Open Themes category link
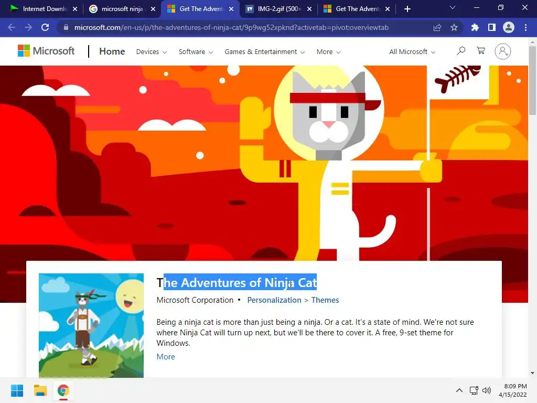Viewport: 537px width, 403px height. tap(325, 300)
